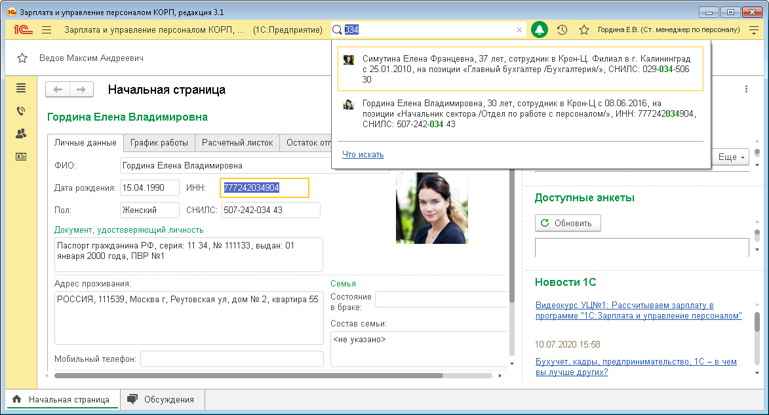Click the Обновить button
This screenshot has height=415, width=769.
[x=568, y=223]
